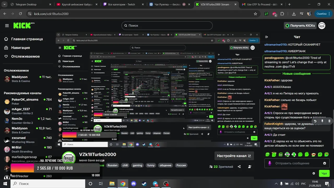
Task: Open Maddyson channel under Отслеживаемое
Action: tap(28, 79)
